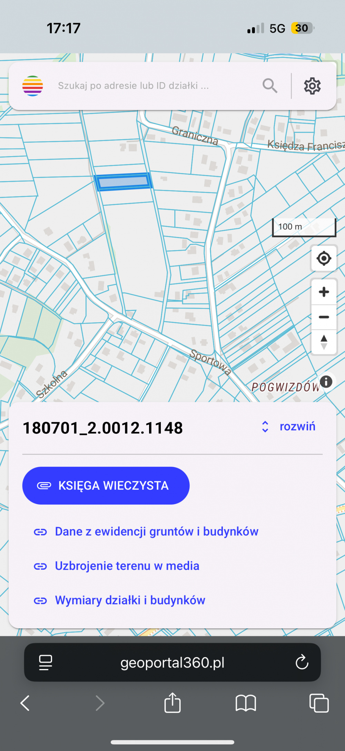Tap the Szkolna street label
This screenshot has height=751, width=345.
pos(52,384)
